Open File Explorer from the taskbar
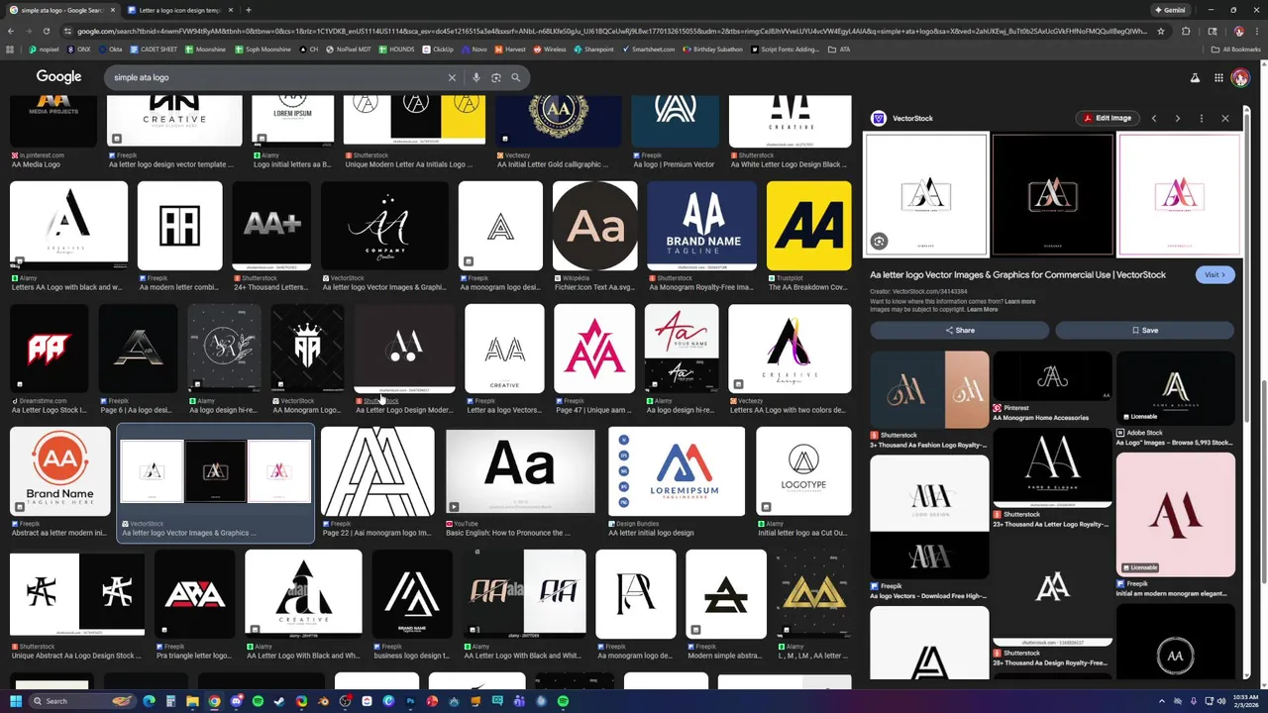 (192, 701)
